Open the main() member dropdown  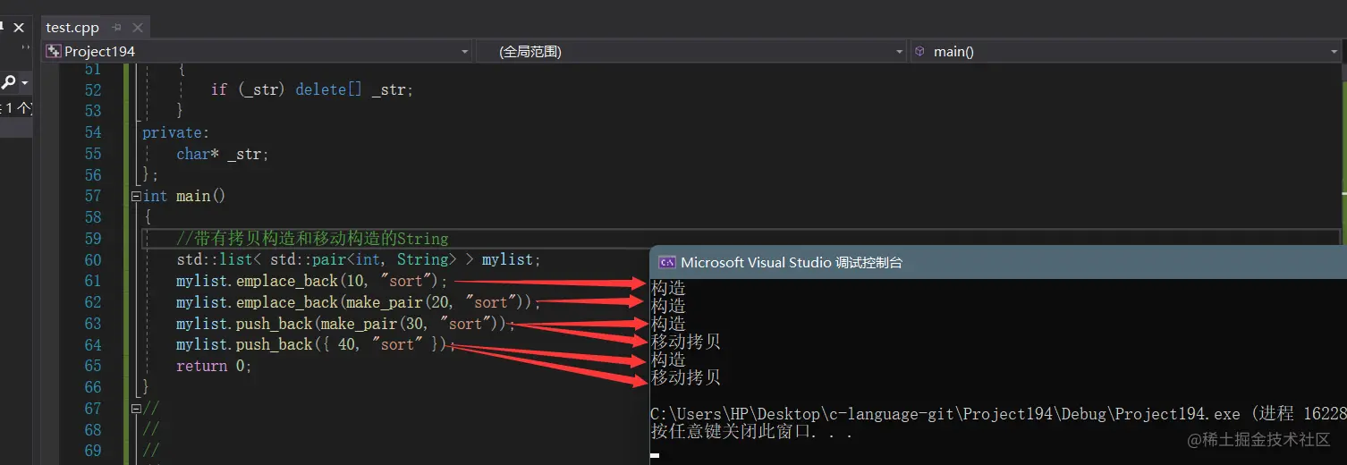1334,52
